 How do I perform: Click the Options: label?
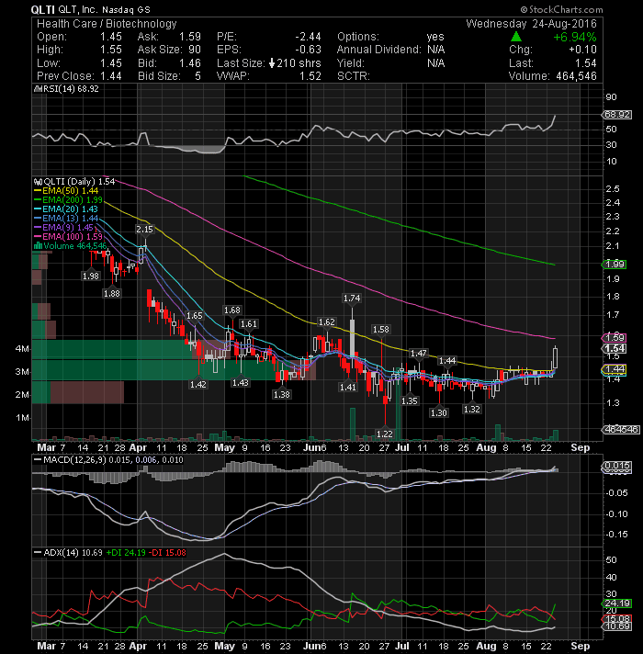point(358,37)
